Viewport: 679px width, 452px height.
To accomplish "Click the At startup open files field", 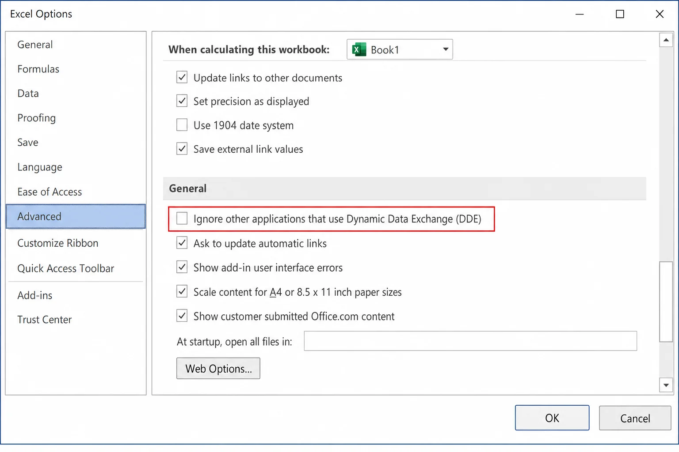I will [x=470, y=341].
